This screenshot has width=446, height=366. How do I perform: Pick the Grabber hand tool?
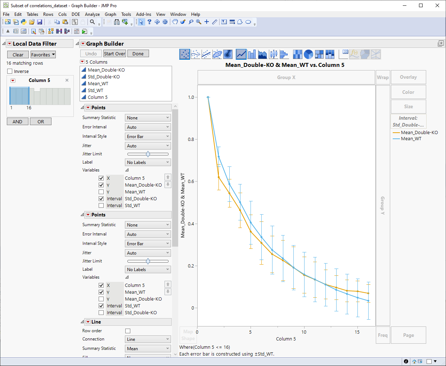pyautogui.click(x=175, y=22)
